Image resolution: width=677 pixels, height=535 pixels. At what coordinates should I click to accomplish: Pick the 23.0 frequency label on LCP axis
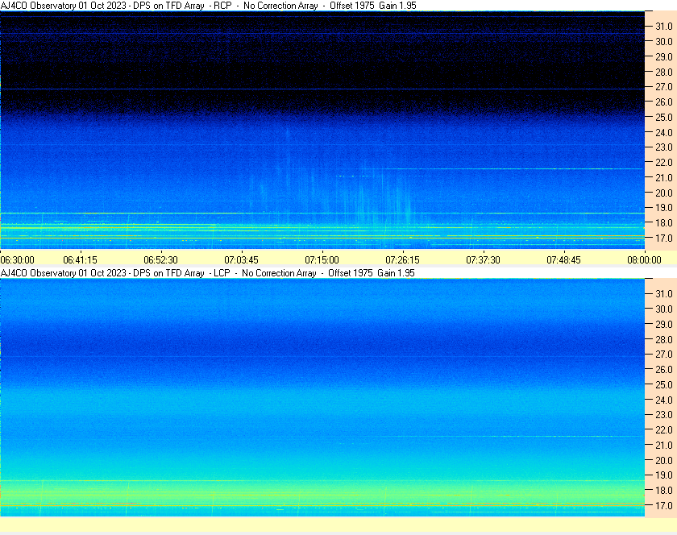coord(664,414)
